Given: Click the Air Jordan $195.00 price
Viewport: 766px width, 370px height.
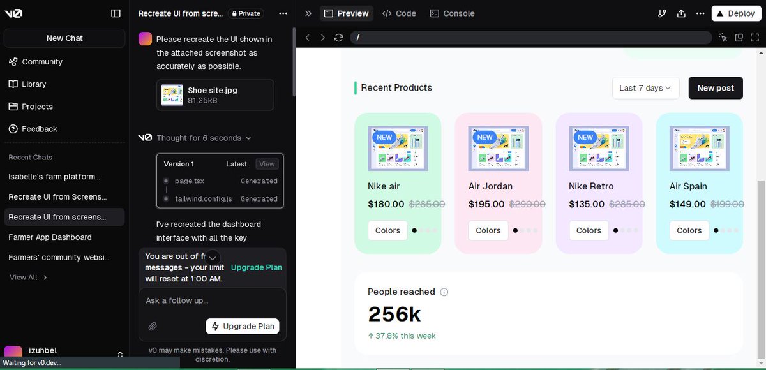Looking at the screenshot, I should tap(486, 204).
